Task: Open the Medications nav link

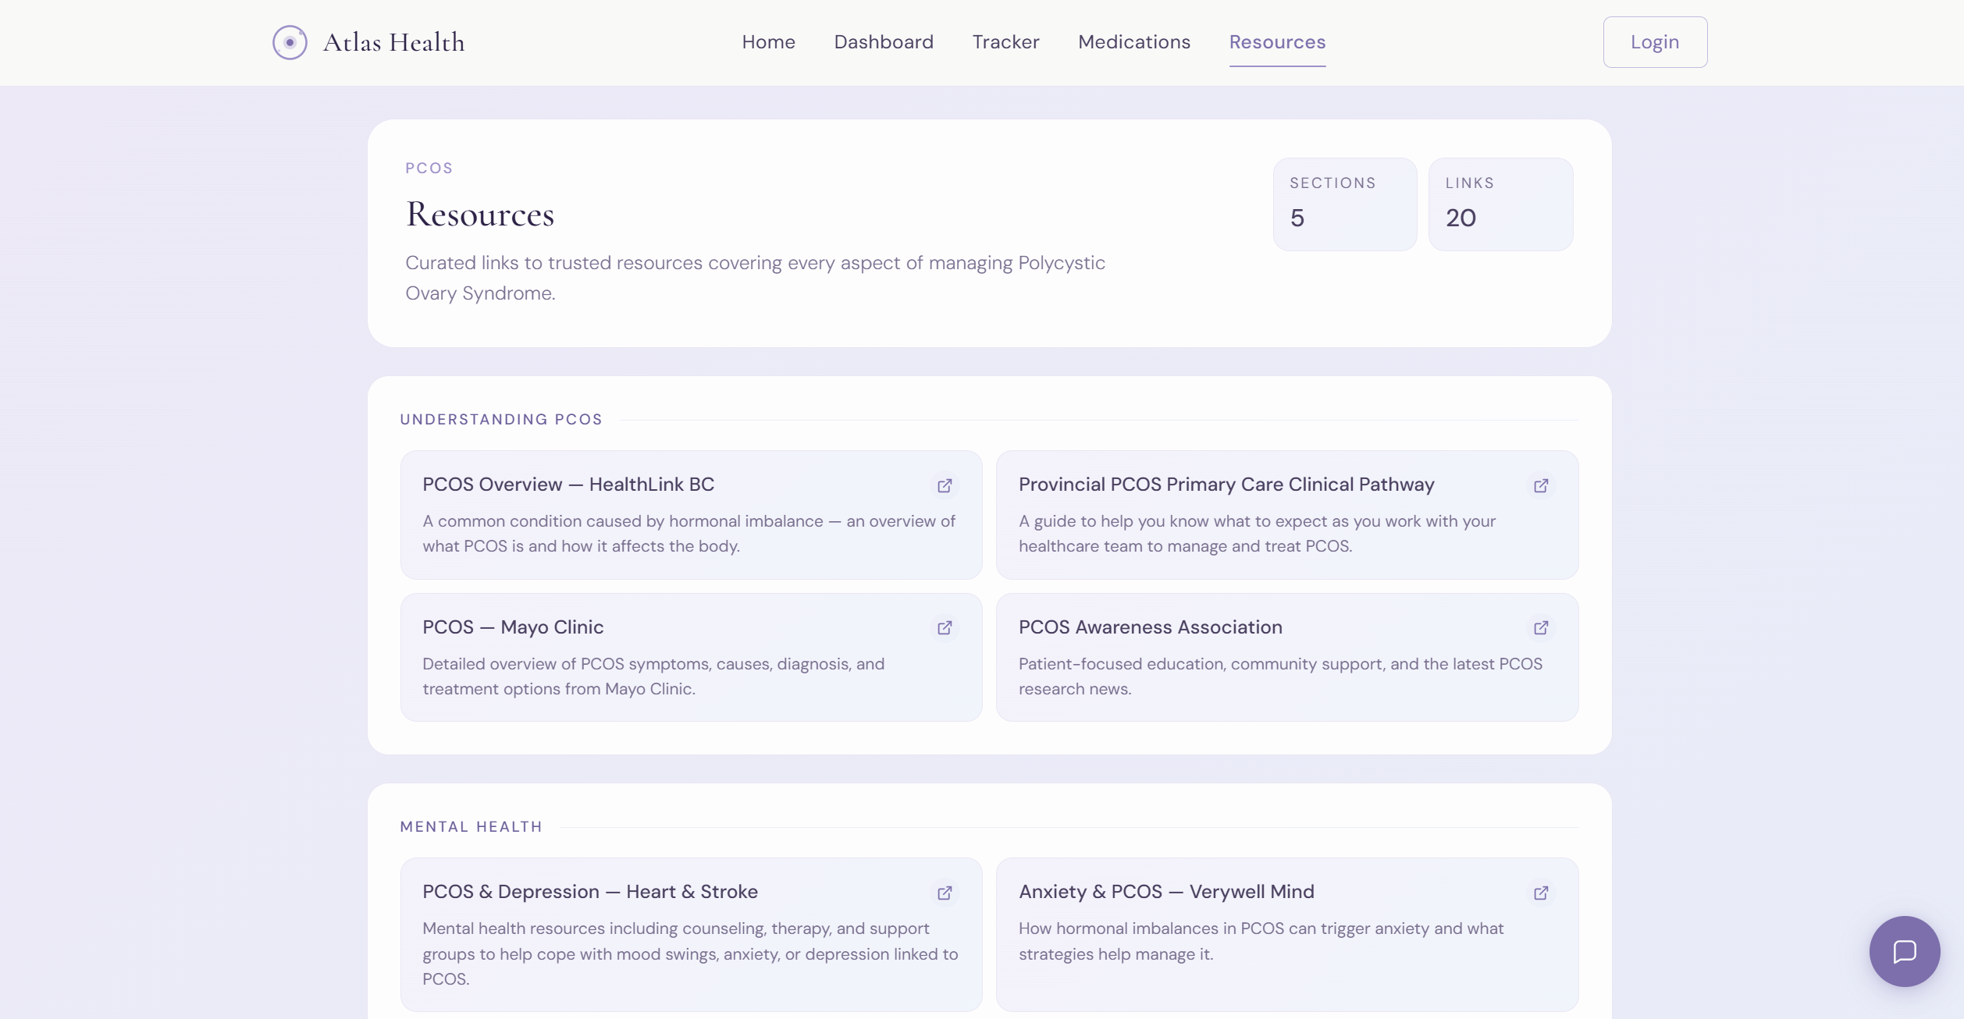Action: pos(1134,42)
